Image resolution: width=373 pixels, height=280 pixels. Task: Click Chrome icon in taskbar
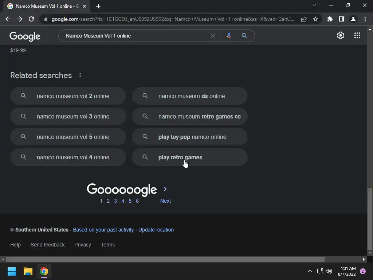pyautogui.click(x=44, y=271)
